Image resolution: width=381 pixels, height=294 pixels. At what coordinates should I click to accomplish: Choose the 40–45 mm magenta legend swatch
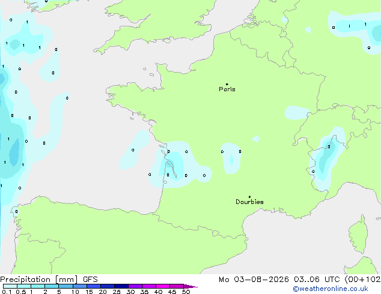click(163, 286)
